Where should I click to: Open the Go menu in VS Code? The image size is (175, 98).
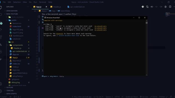point(30,2)
